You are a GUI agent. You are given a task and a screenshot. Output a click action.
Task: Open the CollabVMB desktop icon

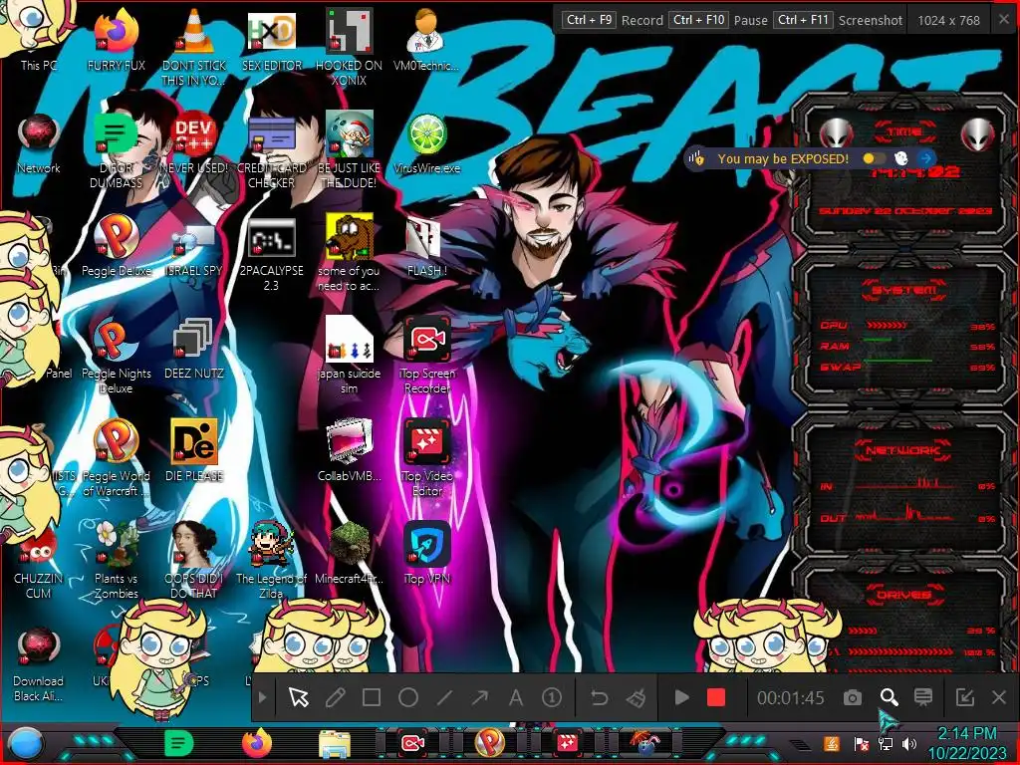point(350,441)
